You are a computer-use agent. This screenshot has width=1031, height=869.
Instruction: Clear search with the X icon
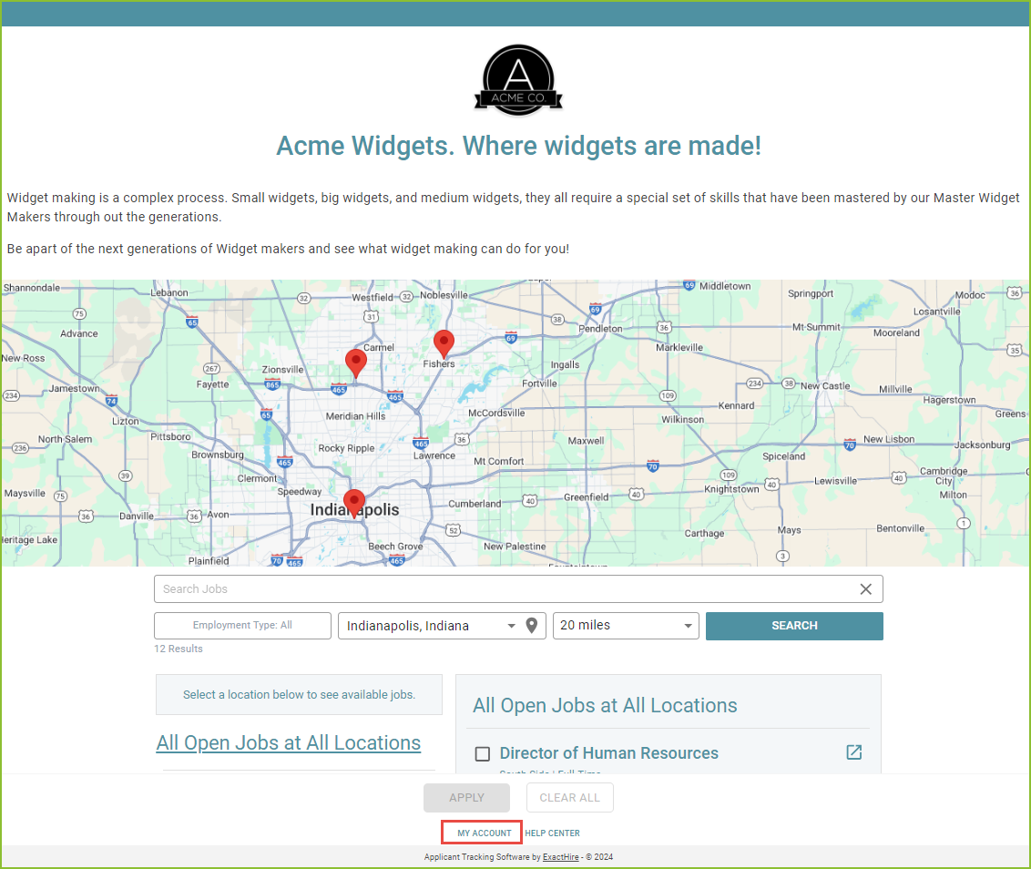point(866,589)
